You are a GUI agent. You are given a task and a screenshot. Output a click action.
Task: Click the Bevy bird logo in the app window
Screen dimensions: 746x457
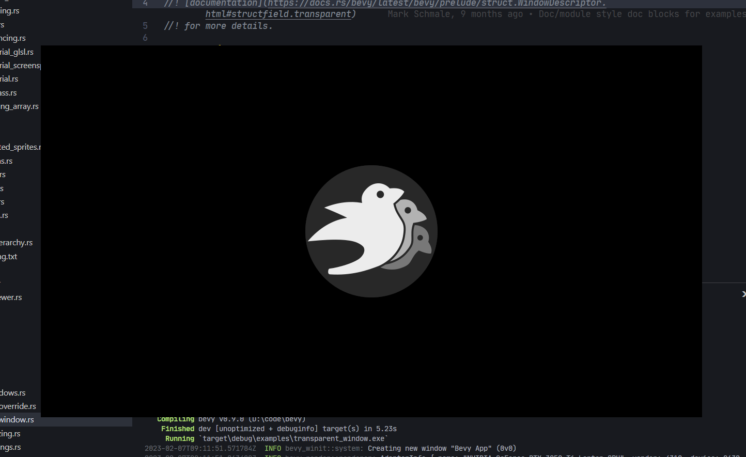click(371, 231)
